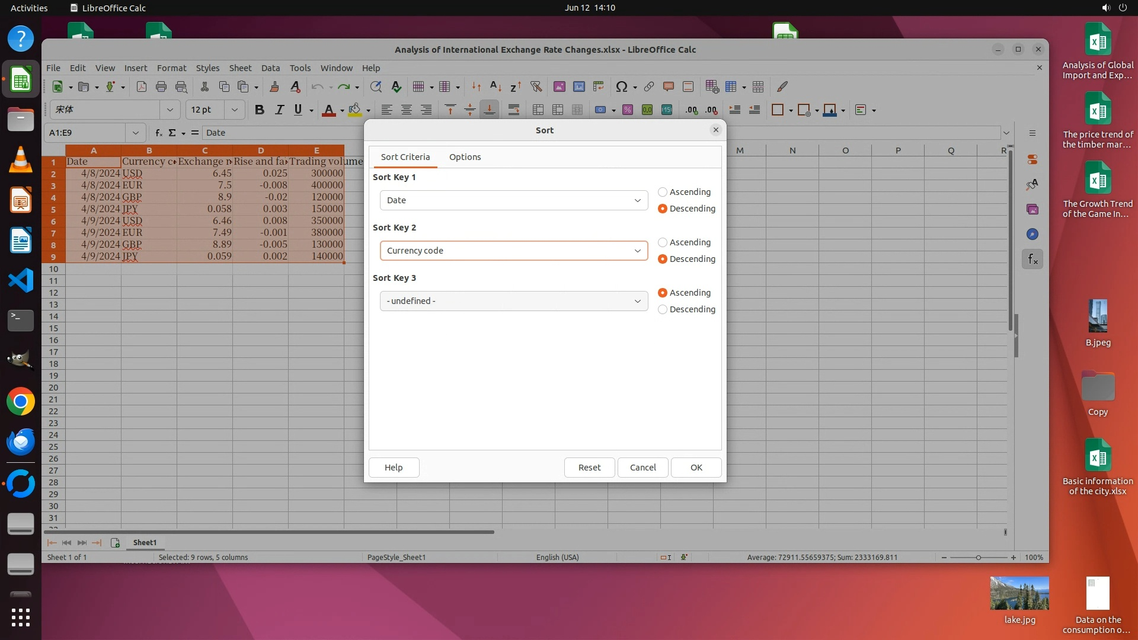Open the Functions sidebar panel icon
Screen dimensions: 1138x640
1032,259
